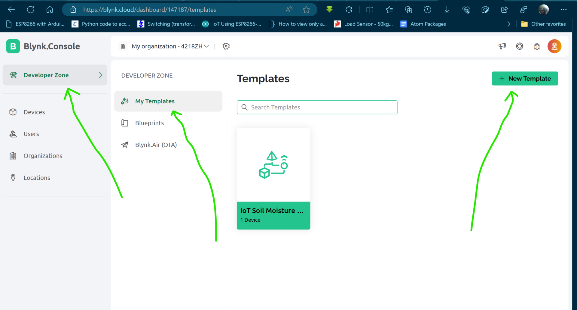Open browser history icon
577x310 pixels.
[427, 10]
